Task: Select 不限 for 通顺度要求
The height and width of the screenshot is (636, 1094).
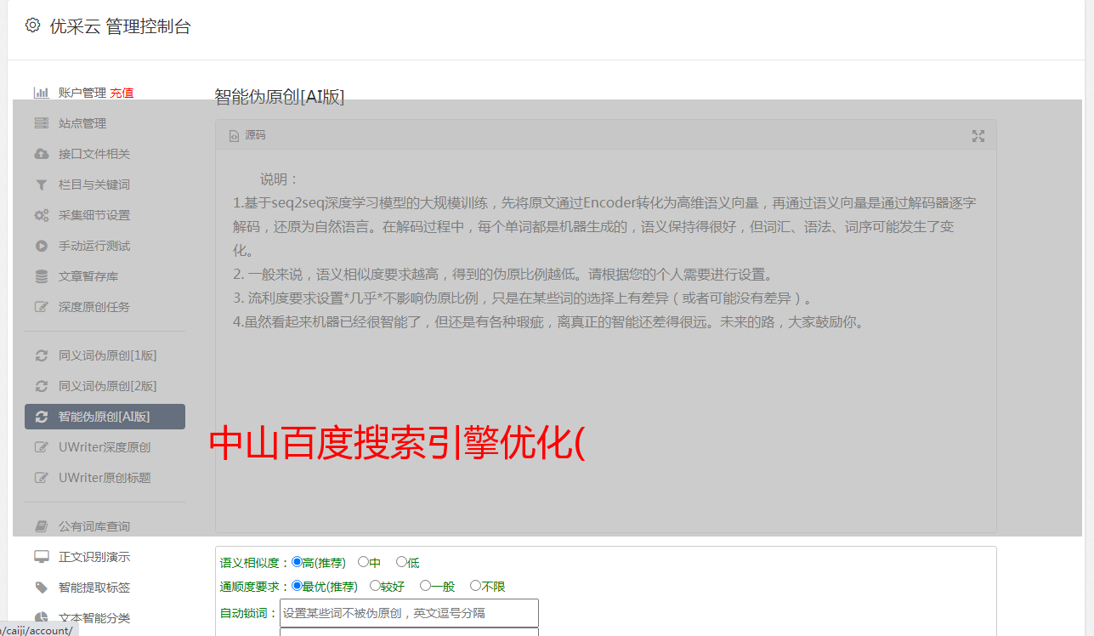Action: 475,586
